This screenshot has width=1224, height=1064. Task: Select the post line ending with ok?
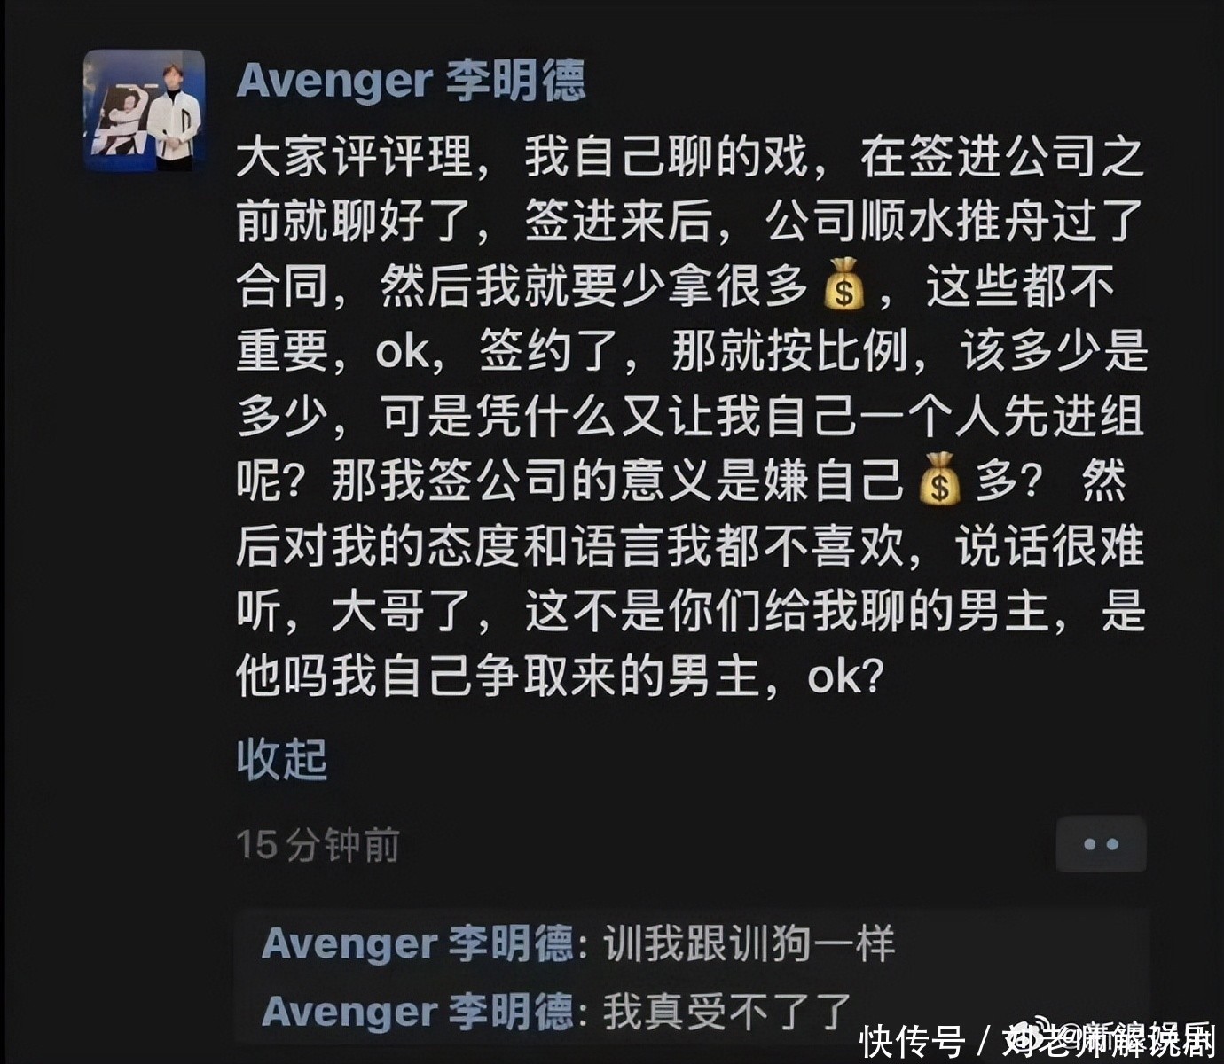(x=561, y=677)
